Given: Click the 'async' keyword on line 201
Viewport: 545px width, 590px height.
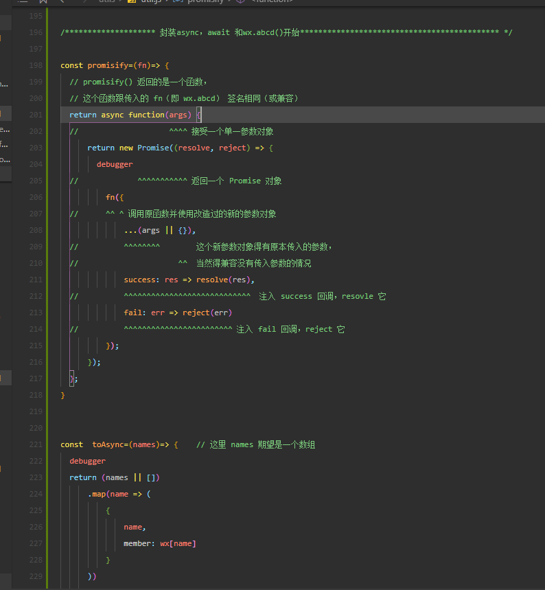Looking at the screenshot, I should (x=112, y=115).
